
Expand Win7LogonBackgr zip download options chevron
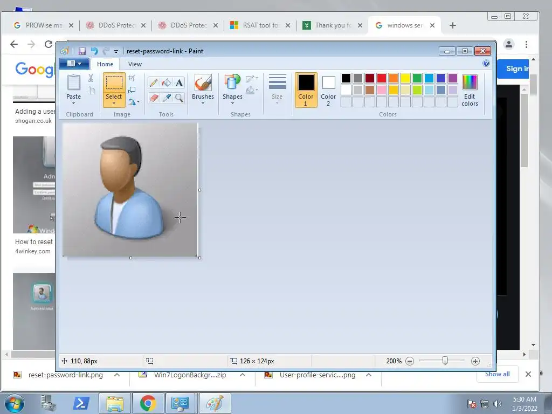(x=243, y=375)
